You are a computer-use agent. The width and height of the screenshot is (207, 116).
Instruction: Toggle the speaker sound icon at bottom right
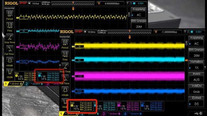pyautogui.click(x=201, y=113)
